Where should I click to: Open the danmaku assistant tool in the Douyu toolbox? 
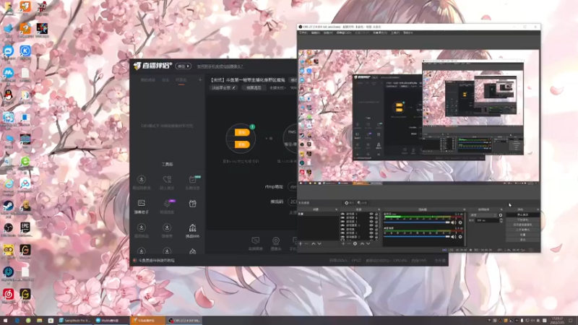pos(141,207)
